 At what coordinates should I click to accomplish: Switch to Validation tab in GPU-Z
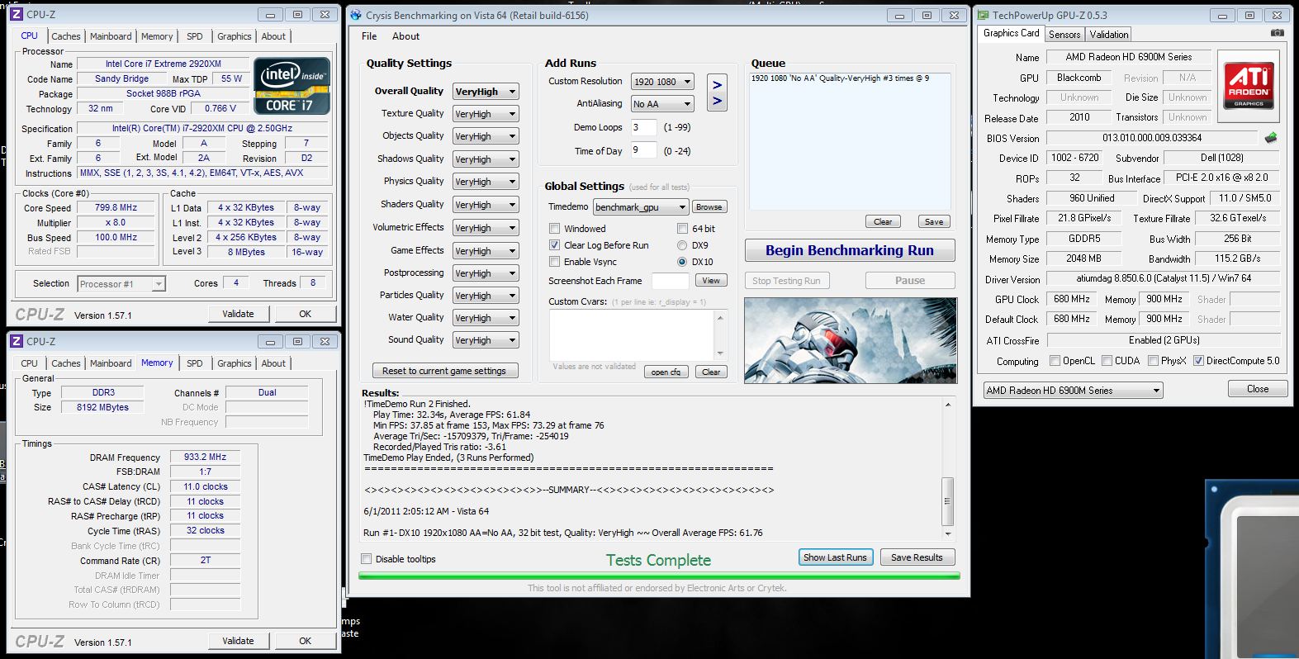(x=1108, y=35)
